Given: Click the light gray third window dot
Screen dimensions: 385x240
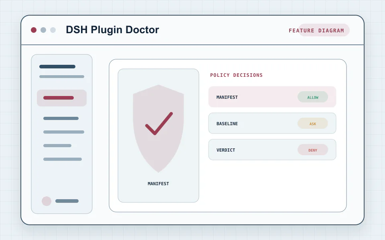Looking at the screenshot, I should [53, 30].
